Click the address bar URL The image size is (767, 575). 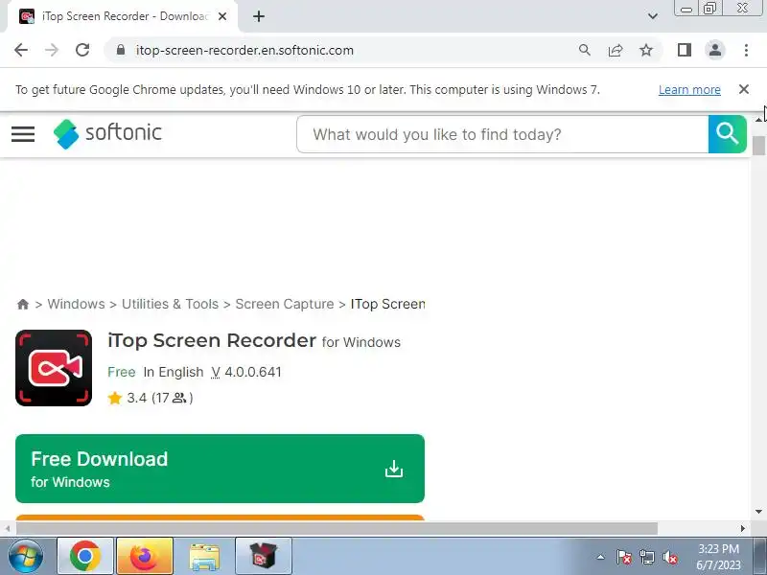click(244, 50)
